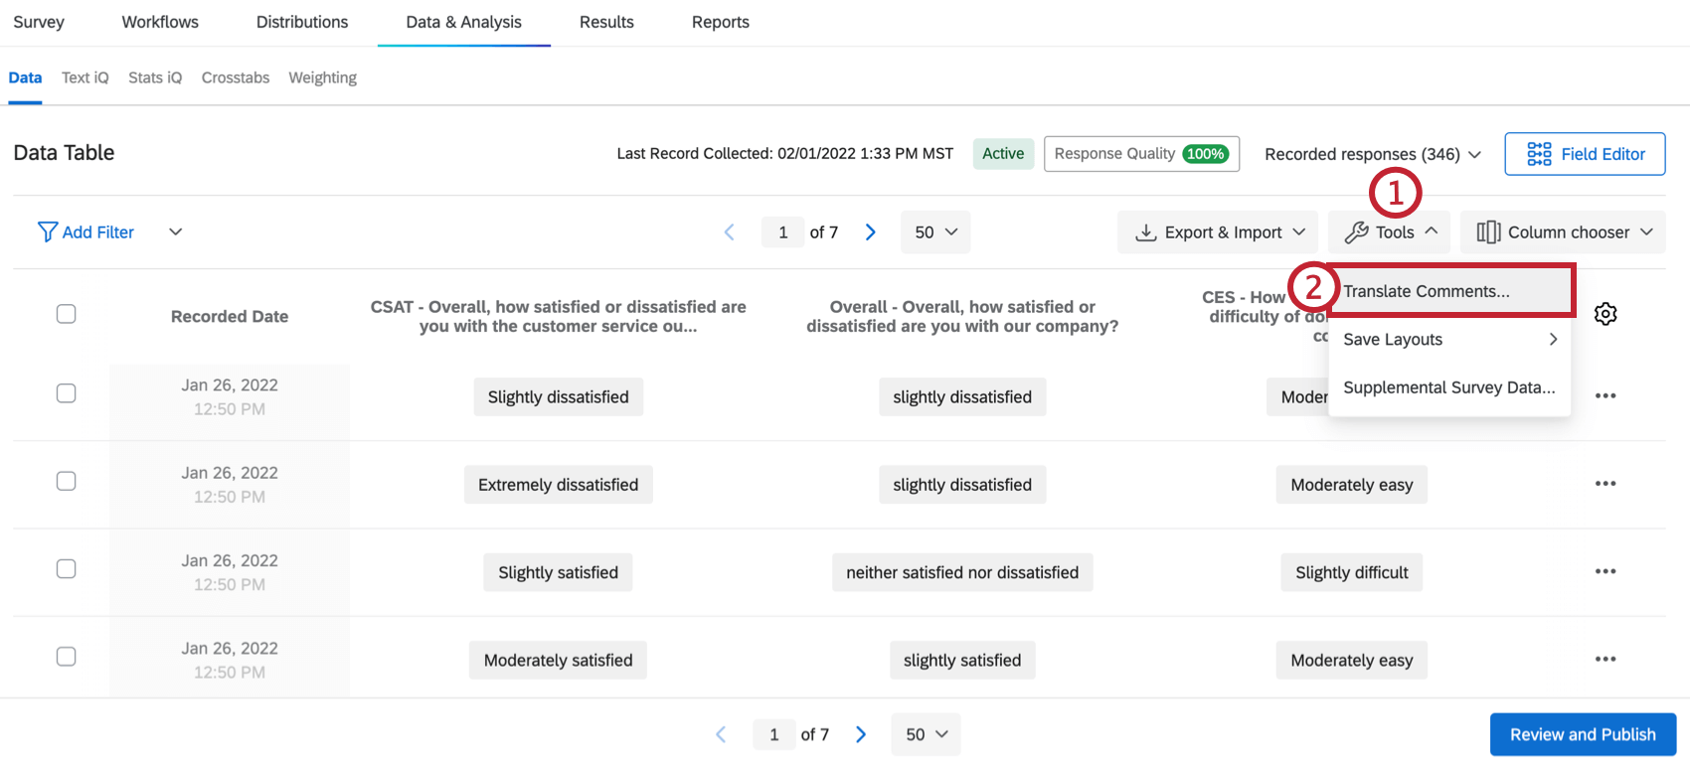Screen dimensions: 1690x767
Task: Click 'slightly satisfied' cell in Overall column
Action: pos(962,660)
